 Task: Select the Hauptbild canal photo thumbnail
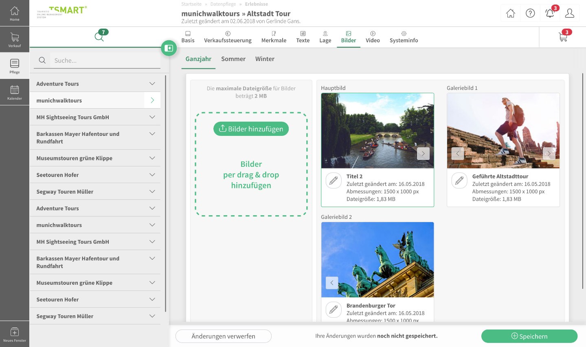pyautogui.click(x=377, y=131)
